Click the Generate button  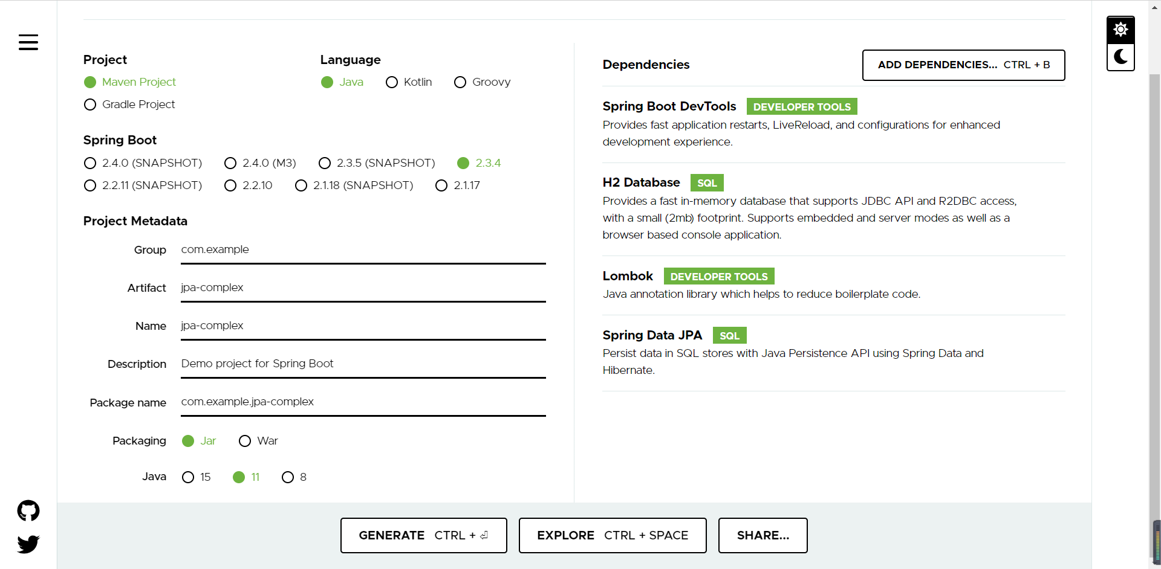[x=423, y=535]
